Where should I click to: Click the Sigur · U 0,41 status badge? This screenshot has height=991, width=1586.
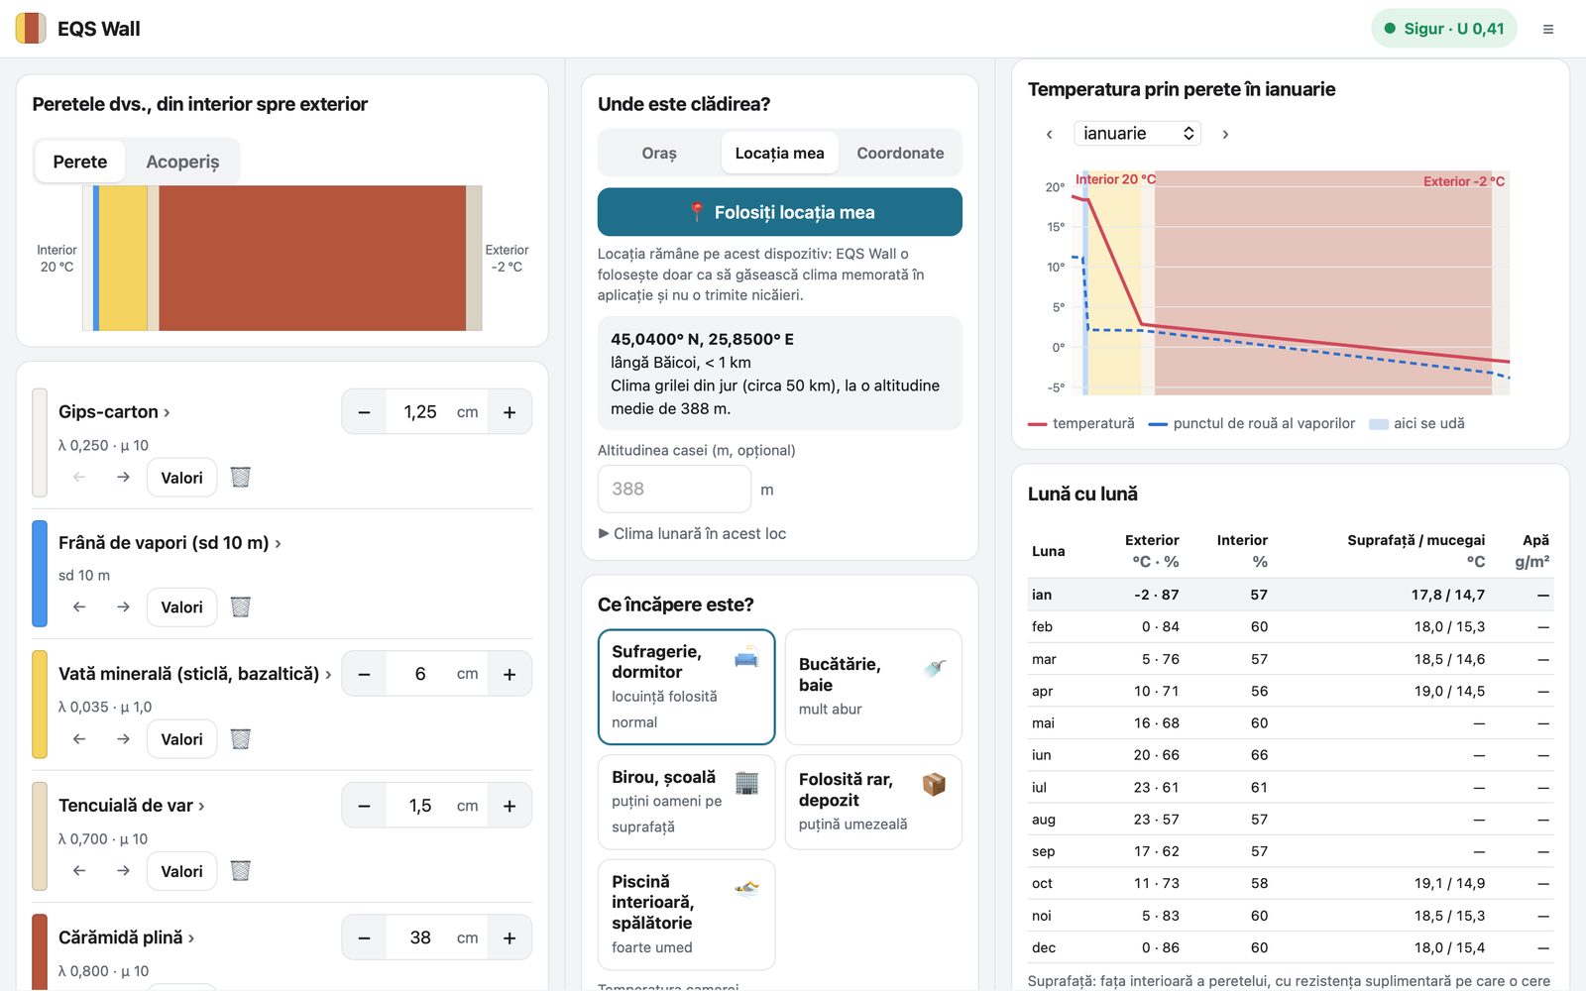1443,29
